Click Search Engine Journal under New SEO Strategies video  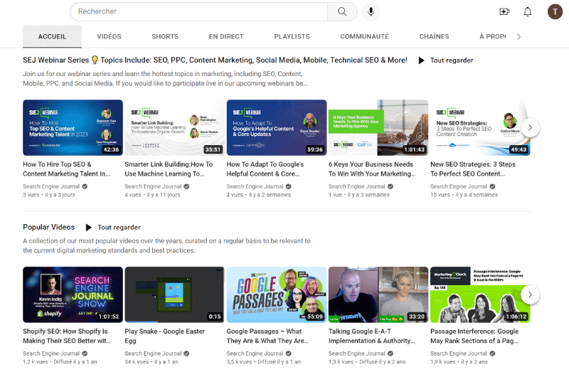pos(459,186)
